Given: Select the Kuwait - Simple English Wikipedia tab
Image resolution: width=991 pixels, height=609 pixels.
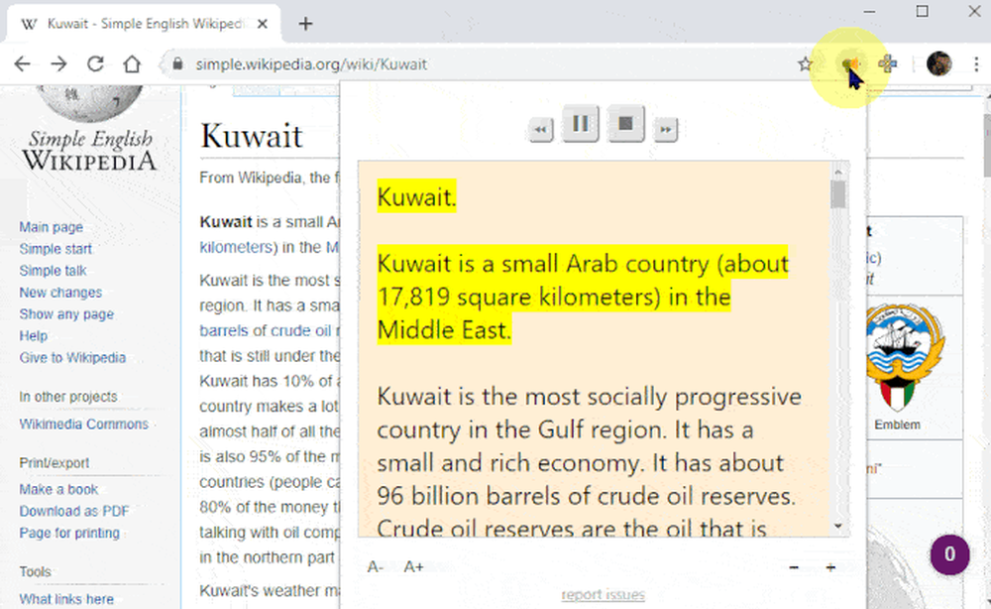Looking at the screenshot, I should click(x=144, y=24).
